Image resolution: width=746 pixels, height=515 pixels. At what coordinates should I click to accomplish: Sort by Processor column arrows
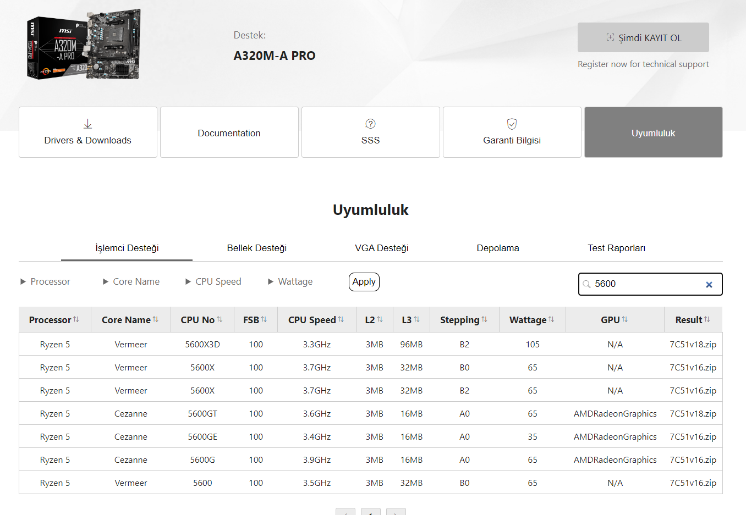click(76, 319)
